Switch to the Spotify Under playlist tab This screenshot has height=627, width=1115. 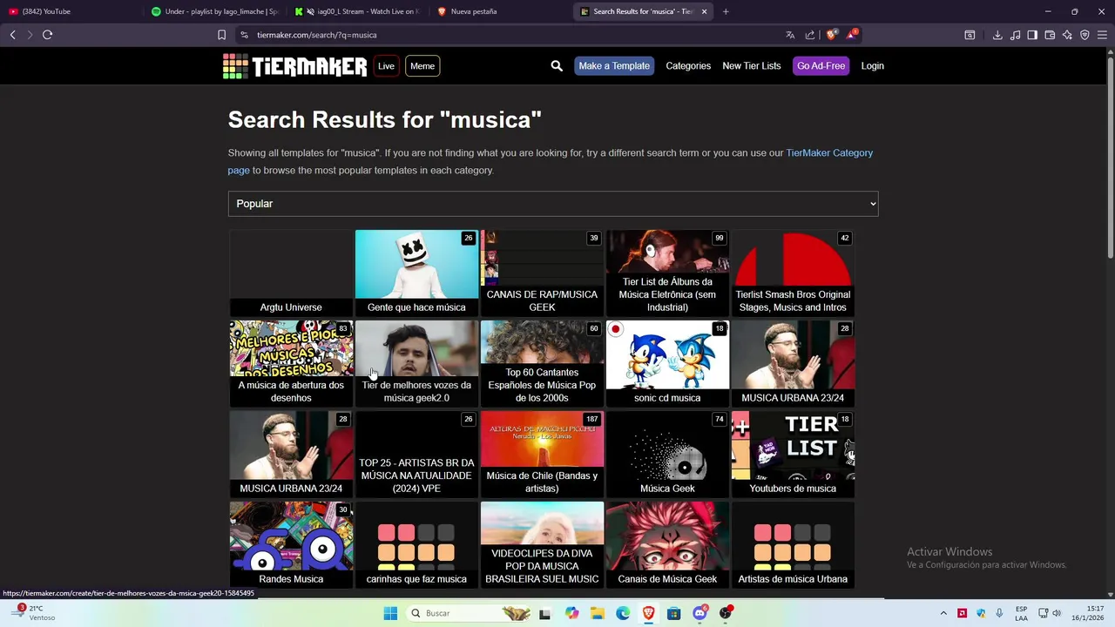click(214, 11)
